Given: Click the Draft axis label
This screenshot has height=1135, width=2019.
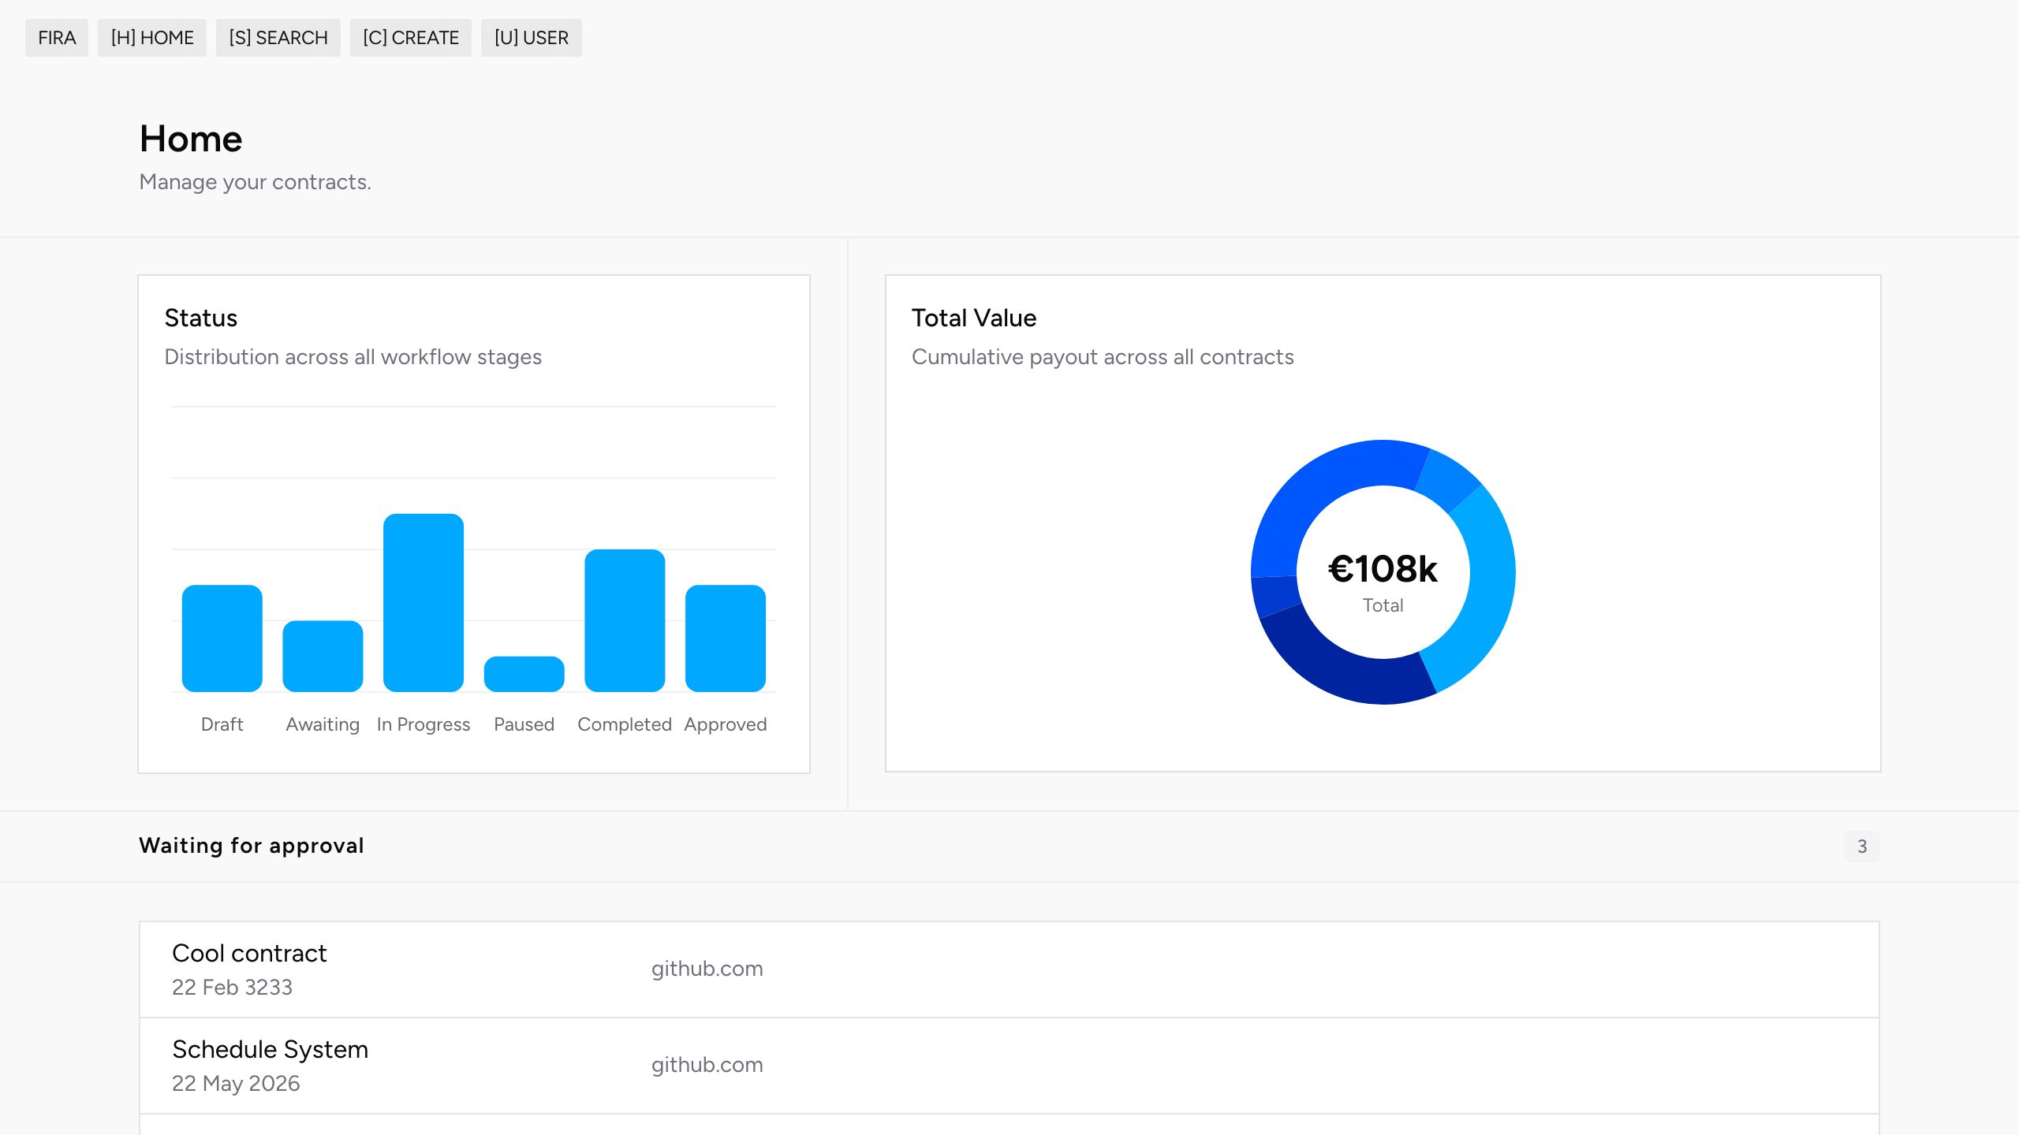Looking at the screenshot, I should pos(222,724).
